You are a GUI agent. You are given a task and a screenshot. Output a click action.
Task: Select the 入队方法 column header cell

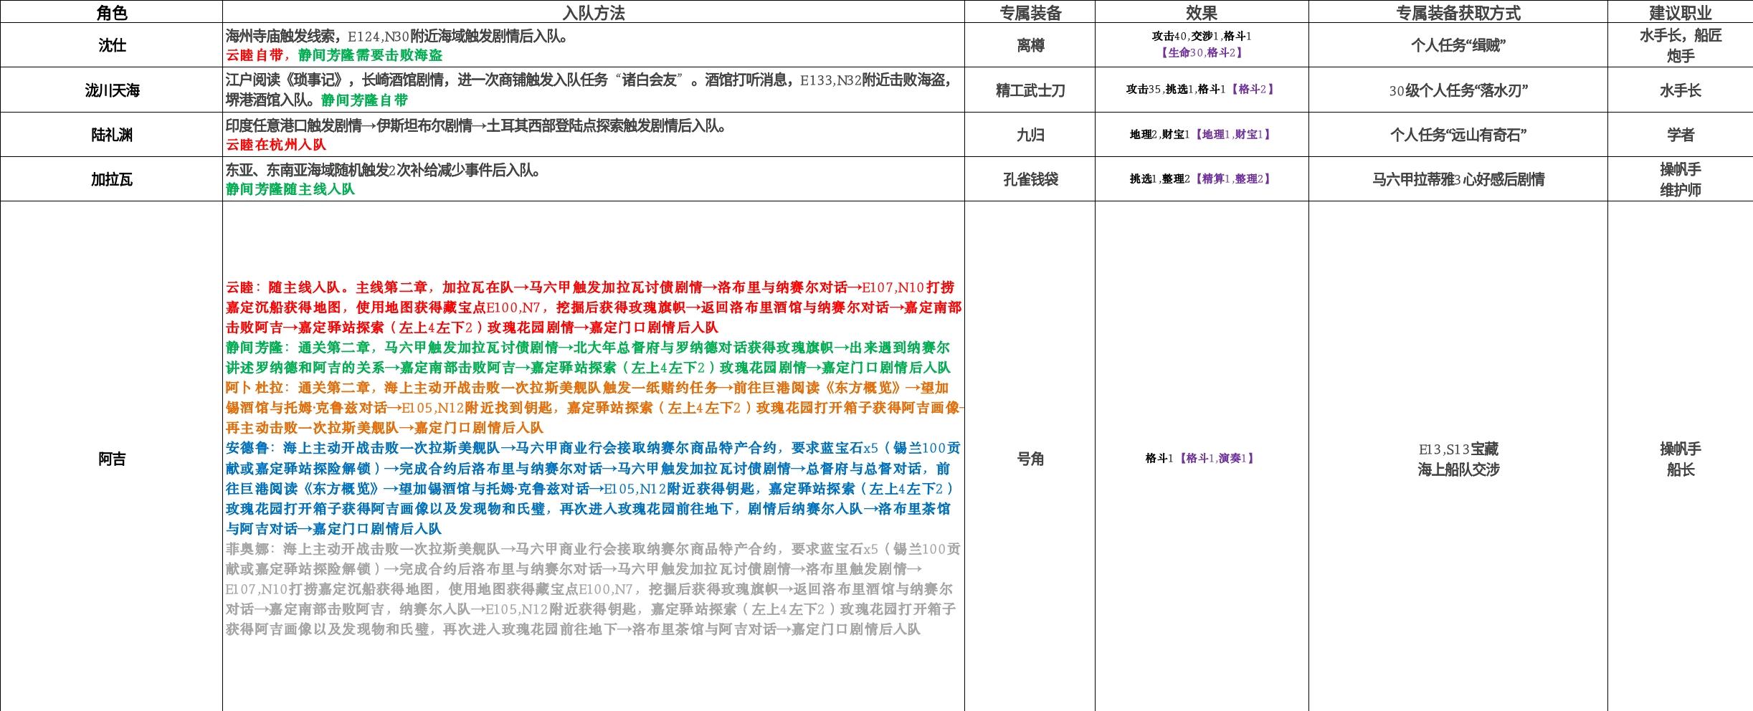[x=593, y=12]
